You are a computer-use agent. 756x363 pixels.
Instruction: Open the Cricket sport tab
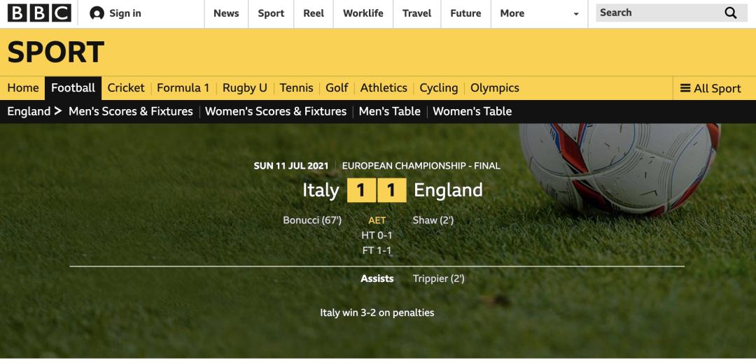coord(126,87)
